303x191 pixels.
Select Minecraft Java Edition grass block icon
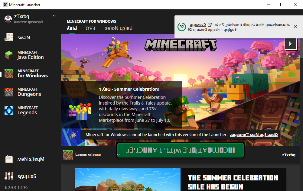tap(9, 55)
